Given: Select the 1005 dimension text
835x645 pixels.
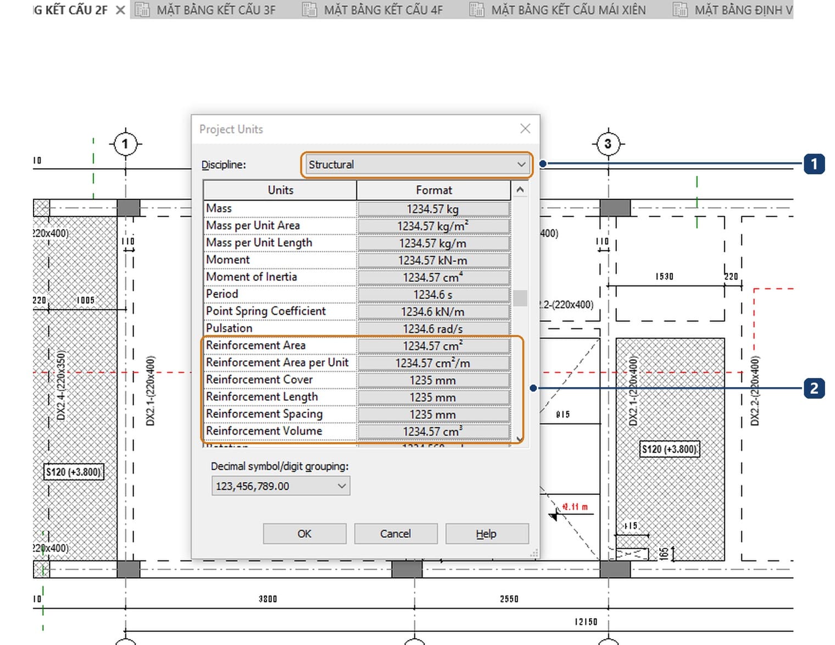Looking at the screenshot, I should (86, 300).
